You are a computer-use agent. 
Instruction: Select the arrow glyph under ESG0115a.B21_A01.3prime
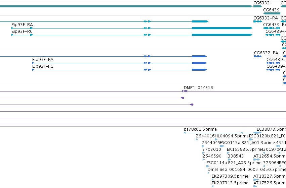click(x=222, y=146)
